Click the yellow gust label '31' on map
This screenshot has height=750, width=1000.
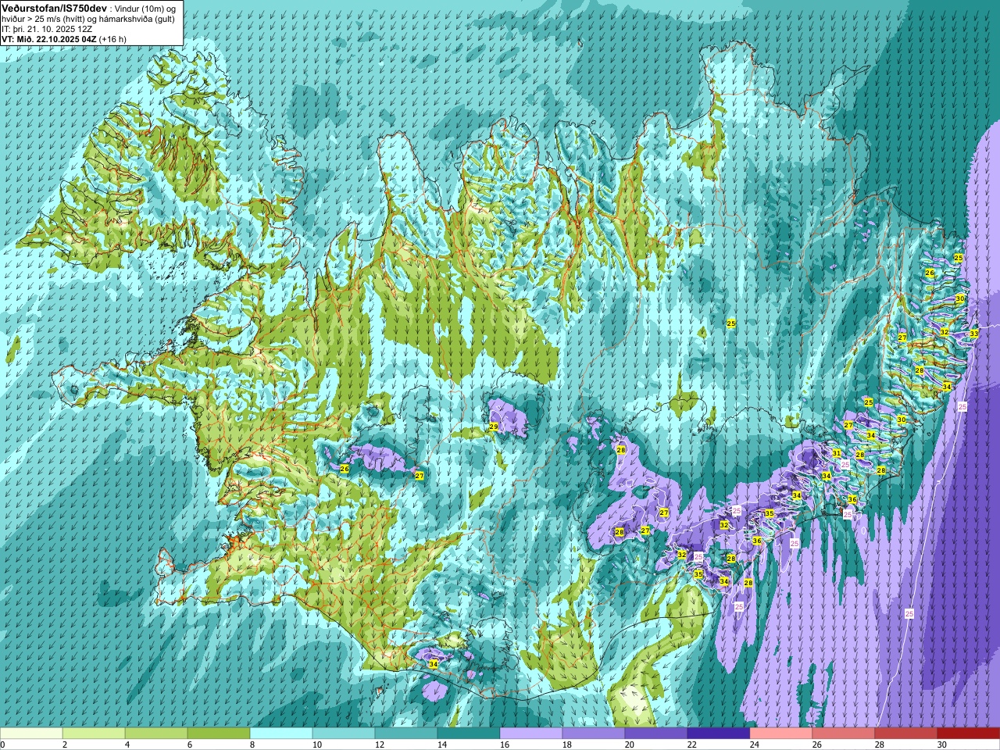(836, 453)
